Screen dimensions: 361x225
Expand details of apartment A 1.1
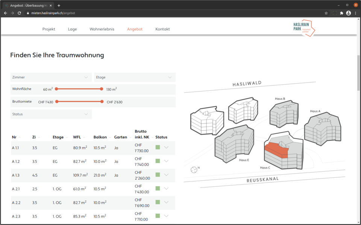click(166, 147)
